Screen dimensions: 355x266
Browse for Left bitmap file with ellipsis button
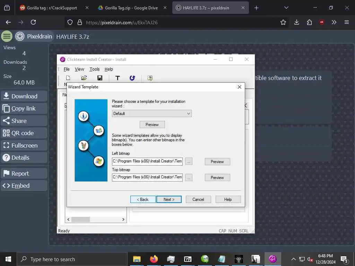click(189, 161)
